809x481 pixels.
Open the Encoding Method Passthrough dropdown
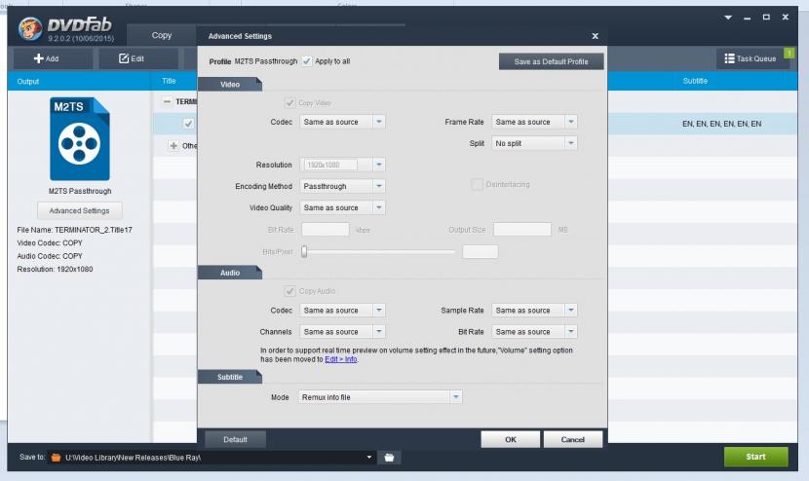point(342,186)
